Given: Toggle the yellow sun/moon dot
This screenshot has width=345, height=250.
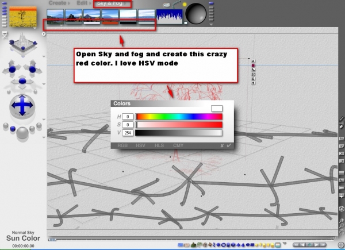Looking at the screenshot, I should [185, 4].
